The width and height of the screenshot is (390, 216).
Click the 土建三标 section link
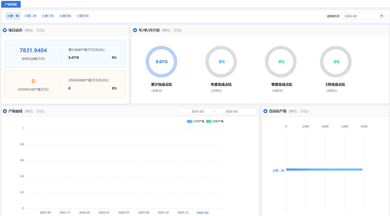48,16
